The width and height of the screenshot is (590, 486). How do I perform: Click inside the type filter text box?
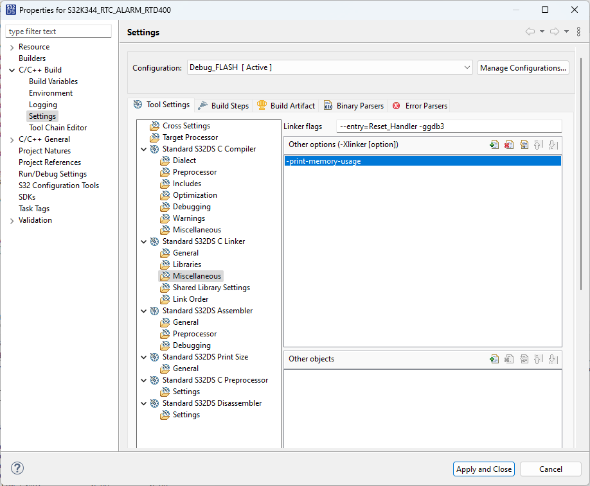(58, 31)
